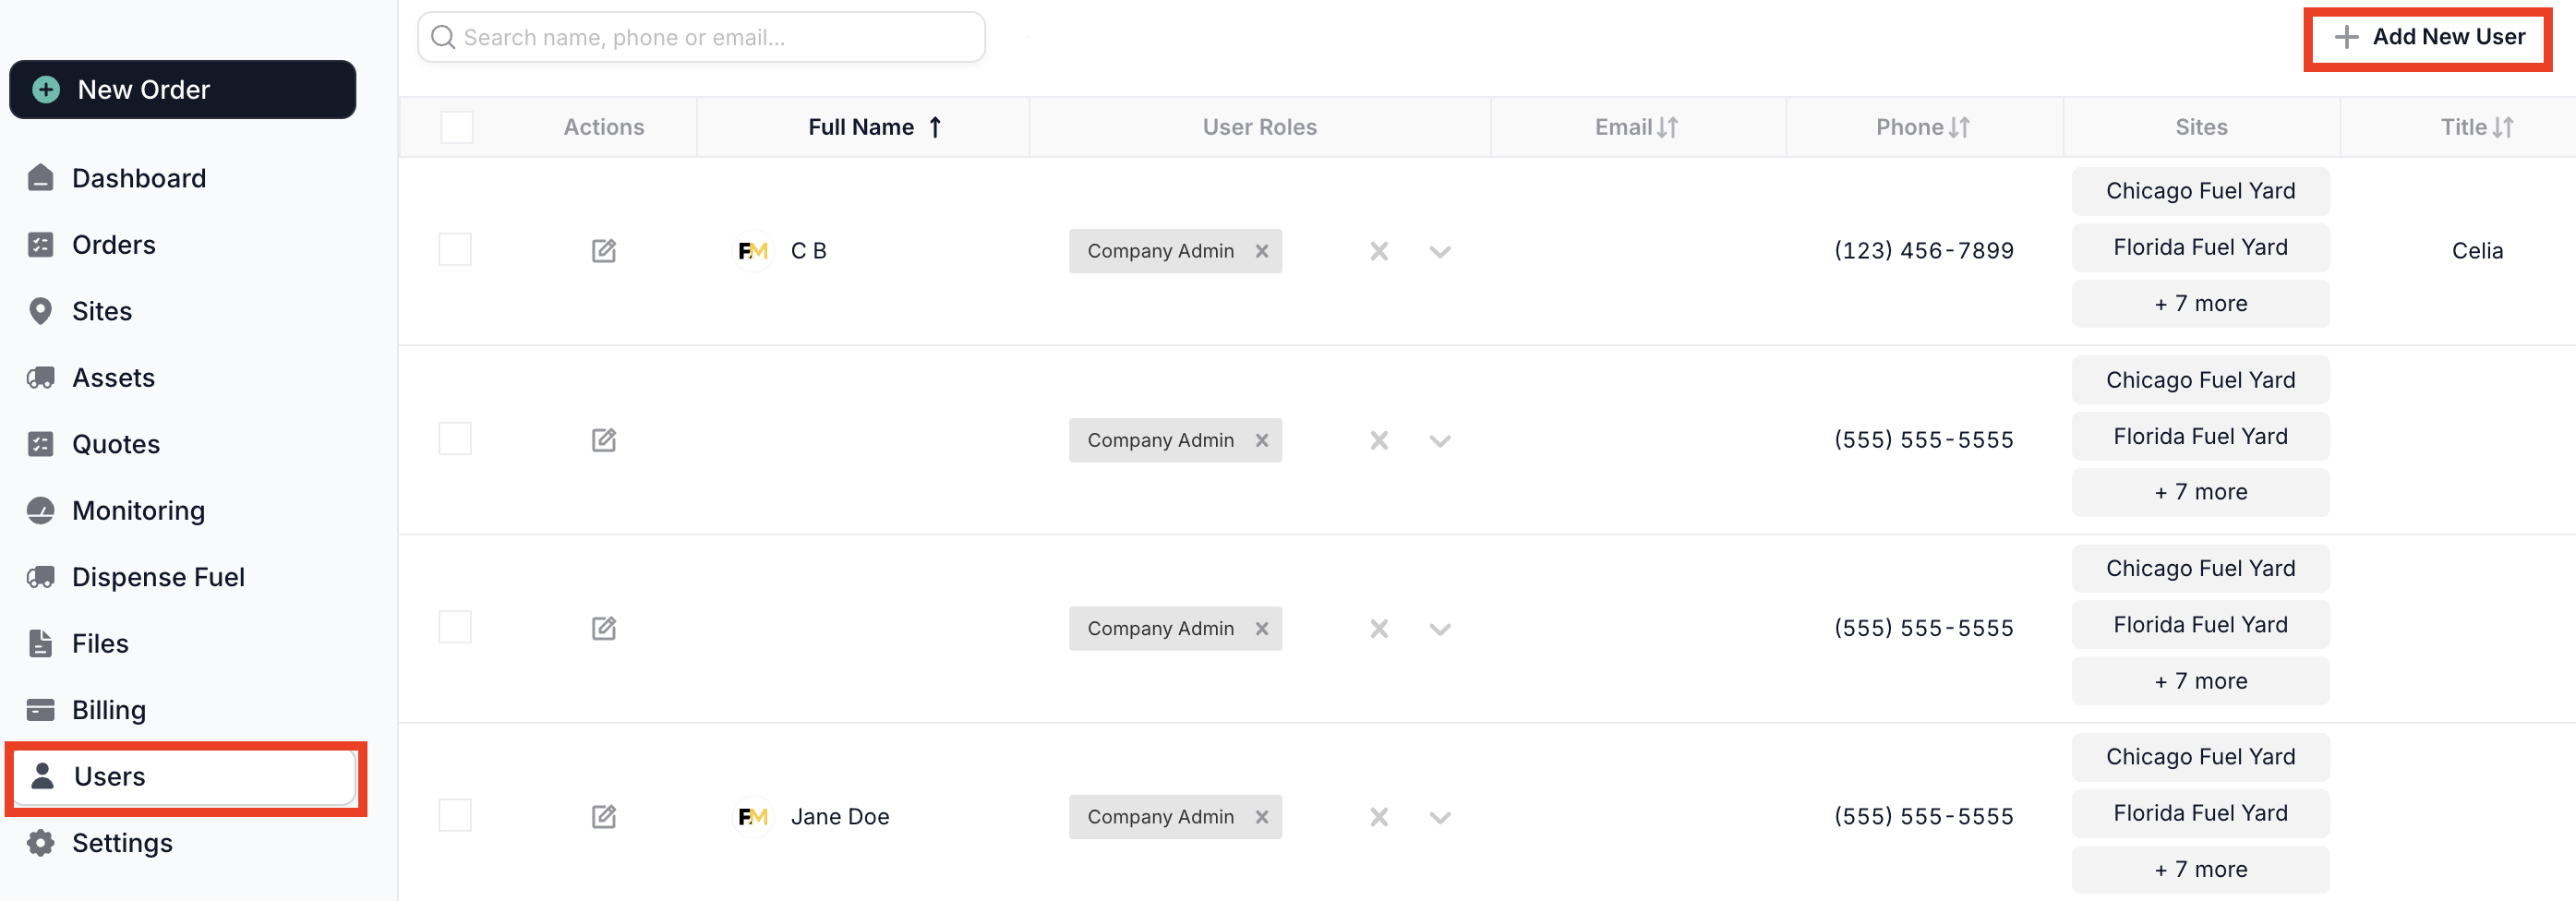Click the search name, phone or email field
The width and height of the screenshot is (2576, 901).
[x=700, y=37]
